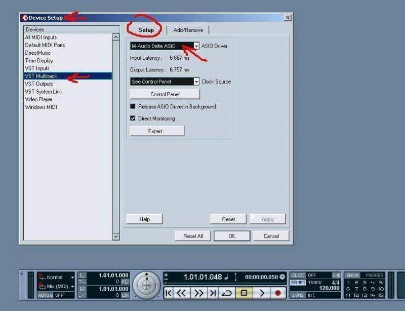Click the clock icon of secondary time display
The width and height of the screenshot is (405, 311).
[282, 277]
